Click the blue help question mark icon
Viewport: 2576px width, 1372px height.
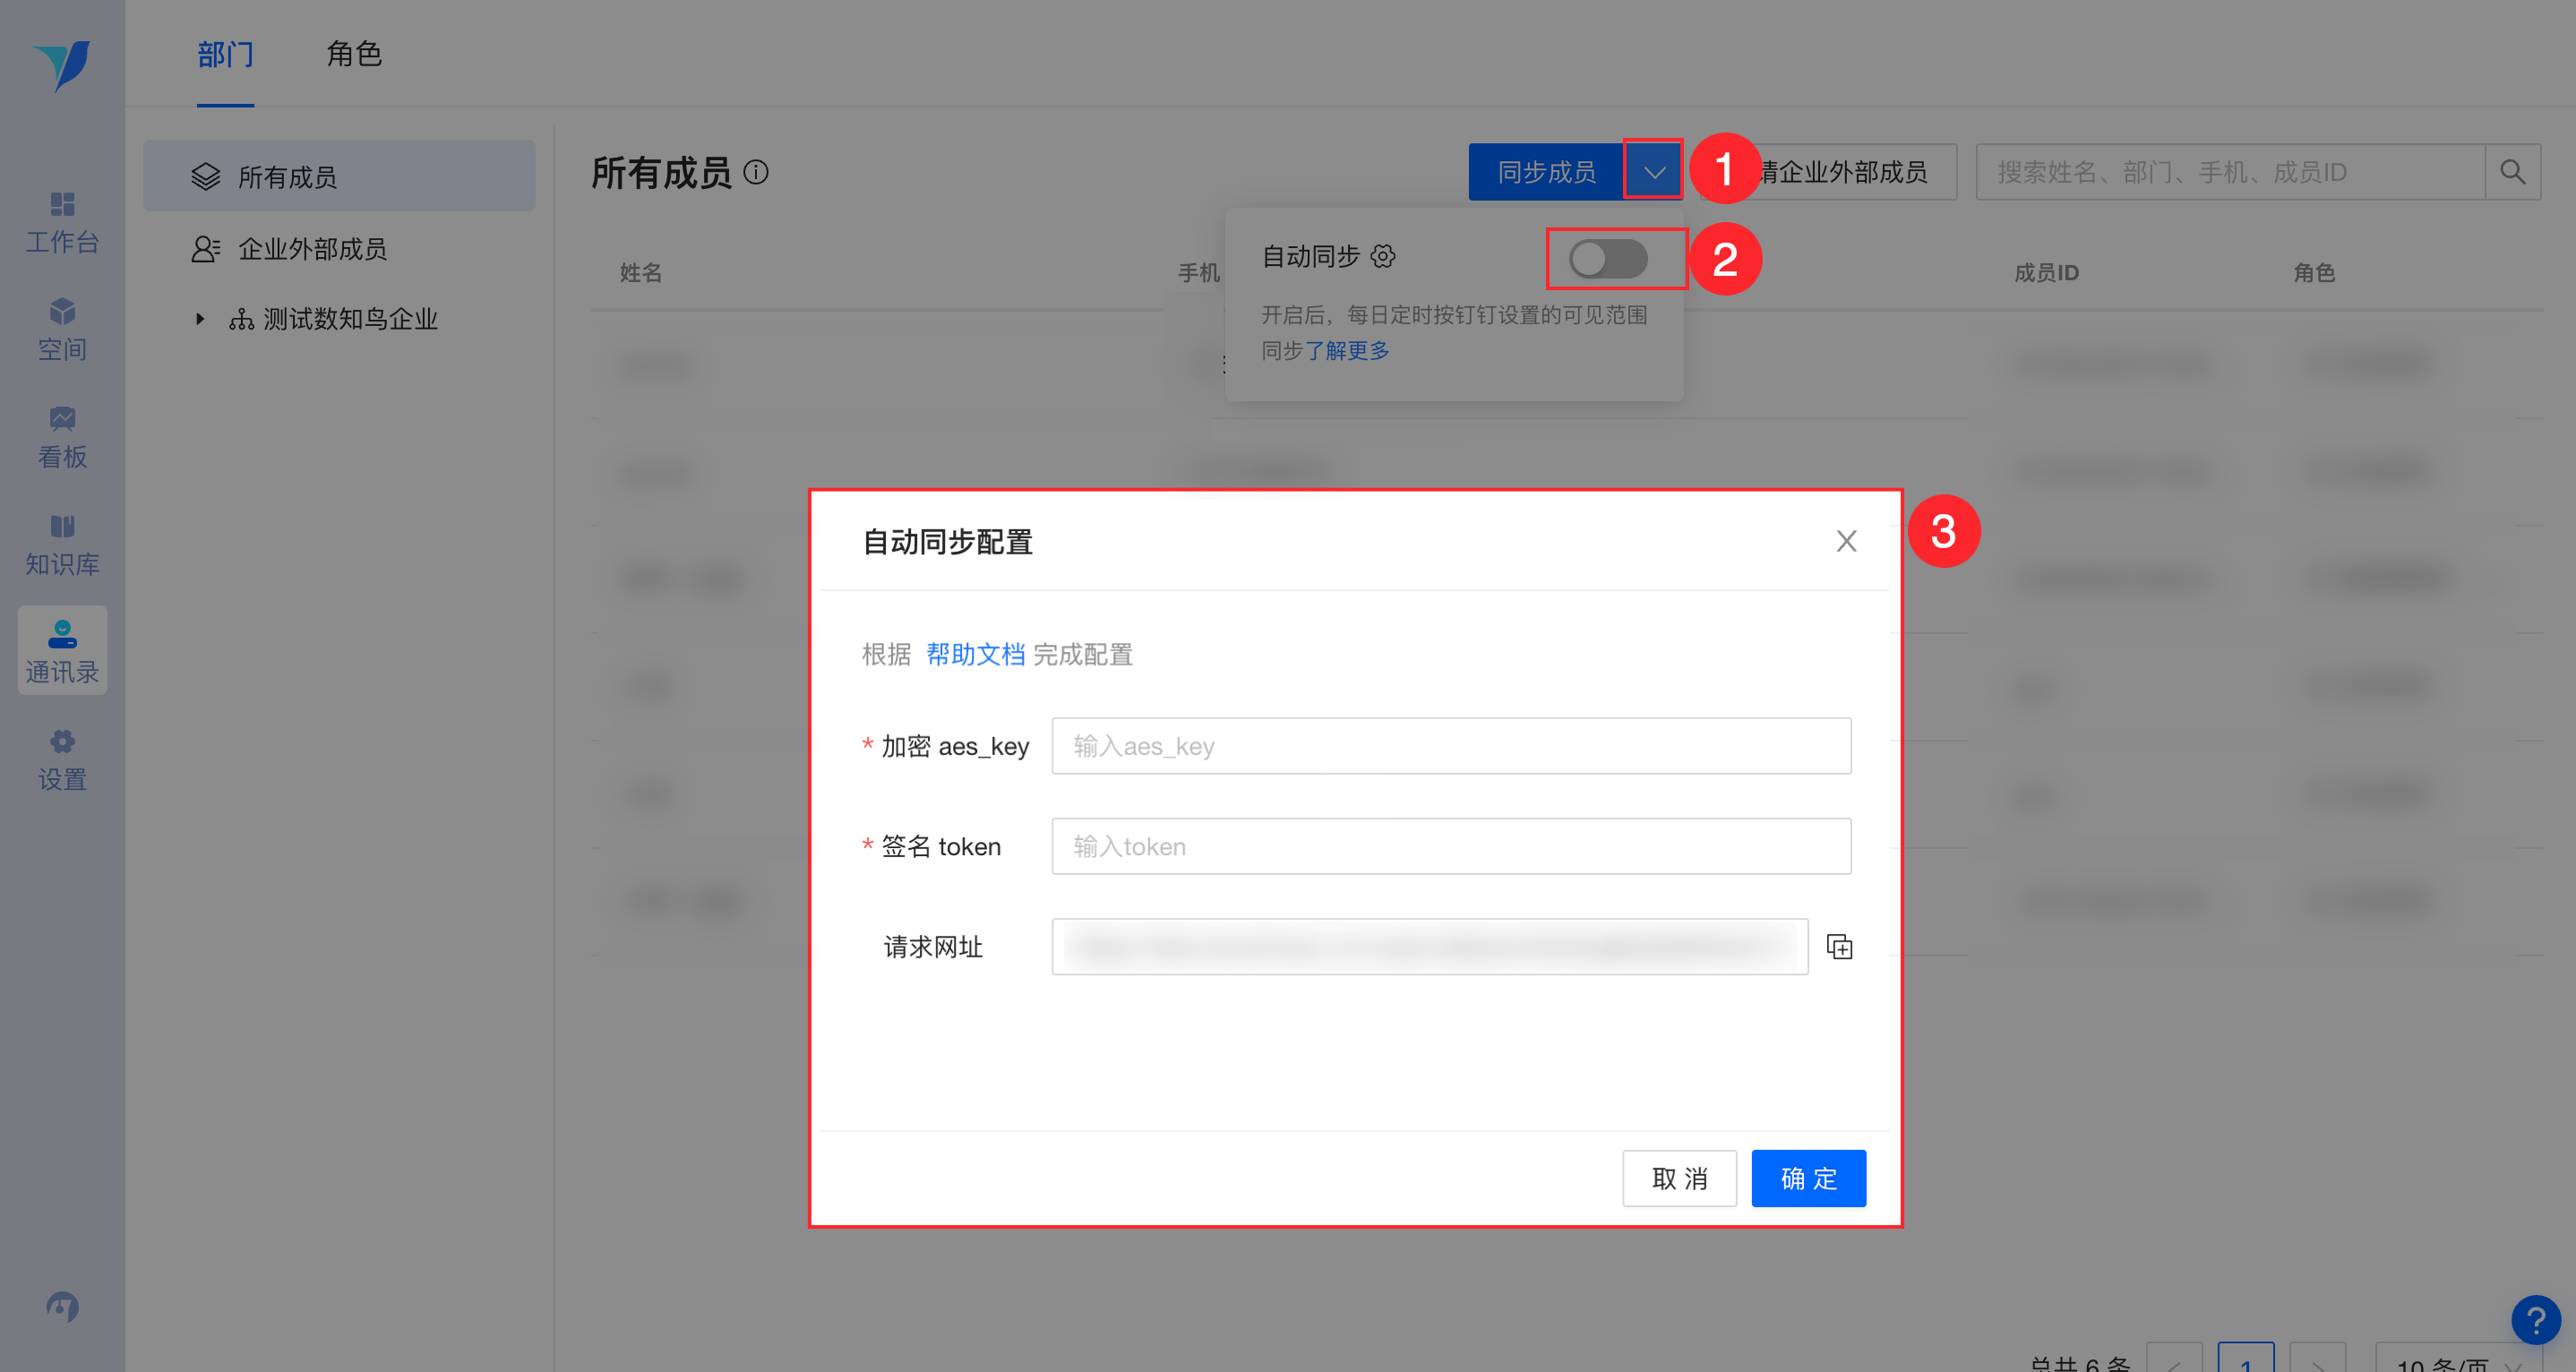[2535, 1320]
